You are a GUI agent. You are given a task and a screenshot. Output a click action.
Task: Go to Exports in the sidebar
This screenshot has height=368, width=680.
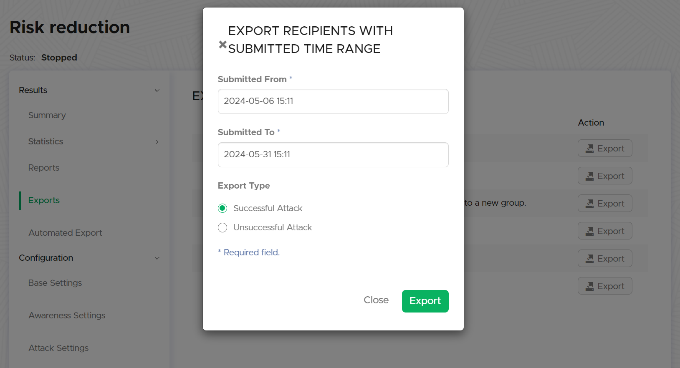(x=44, y=200)
